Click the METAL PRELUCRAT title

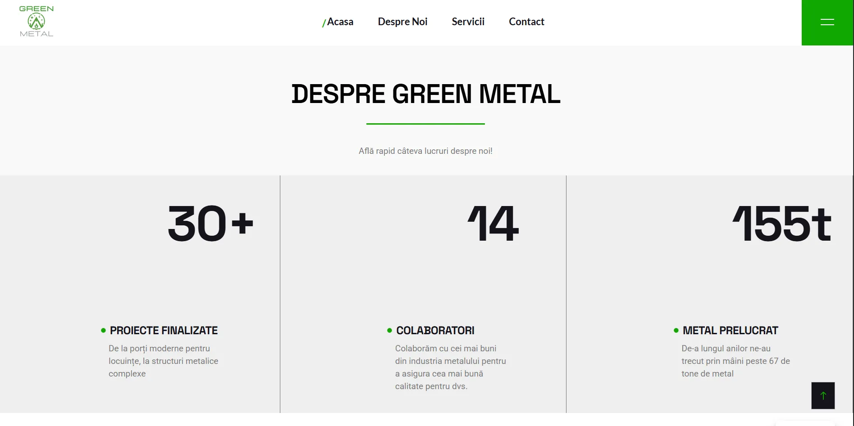click(731, 331)
